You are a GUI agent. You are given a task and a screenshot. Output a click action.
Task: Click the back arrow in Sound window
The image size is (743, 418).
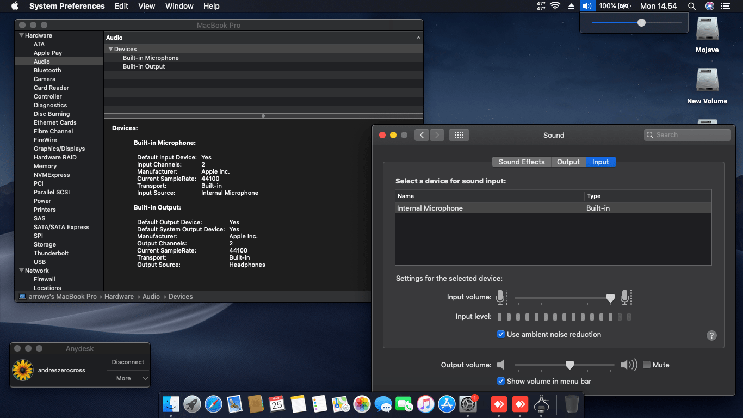coord(422,135)
